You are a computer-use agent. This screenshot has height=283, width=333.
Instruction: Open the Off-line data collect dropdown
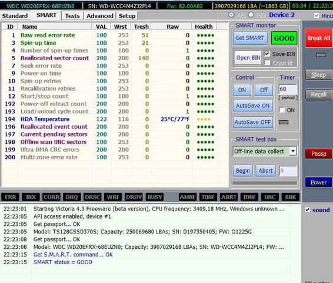tap(293, 152)
